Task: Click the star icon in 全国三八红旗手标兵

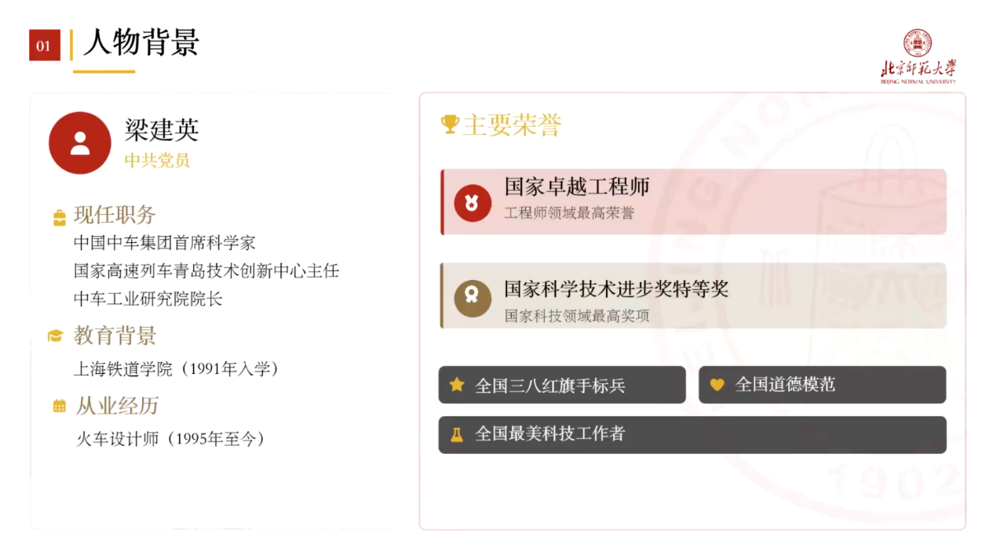Action: click(456, 385)
